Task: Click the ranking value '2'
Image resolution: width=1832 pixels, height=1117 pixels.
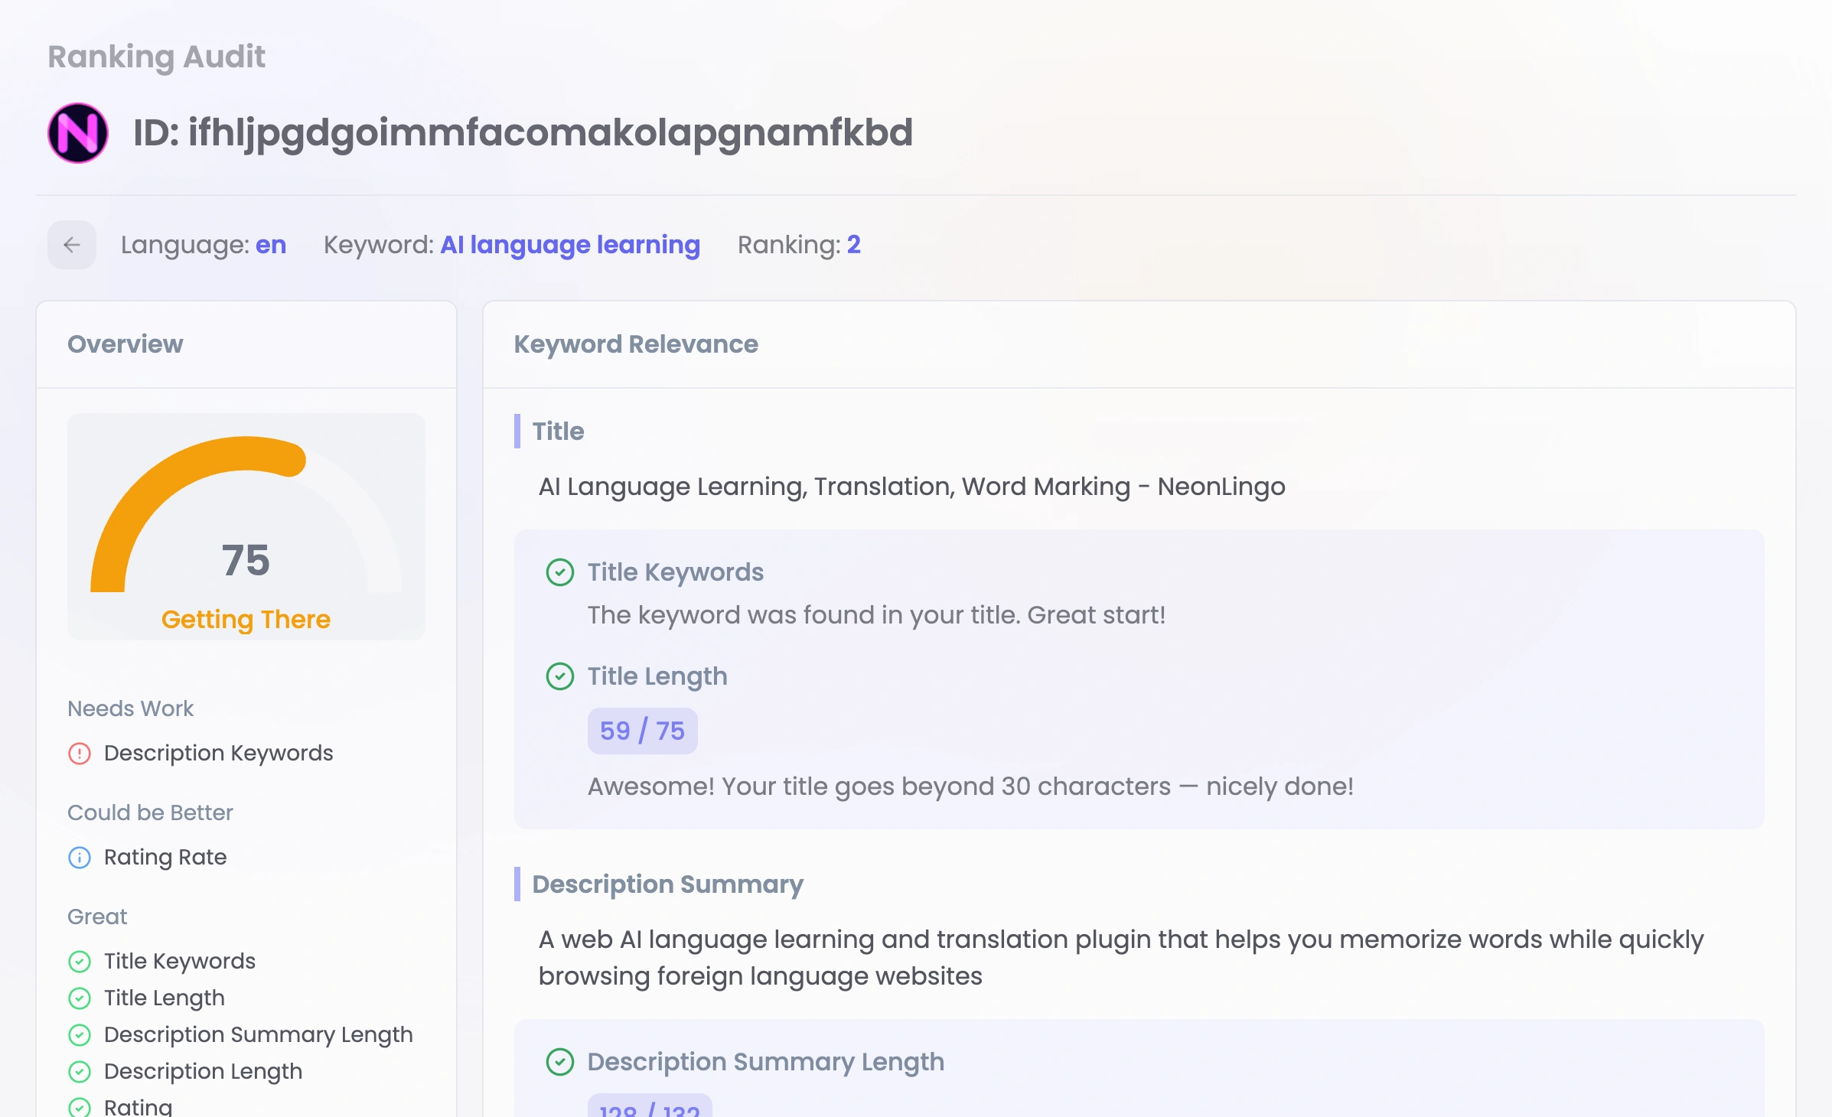Action: point(854,245)
